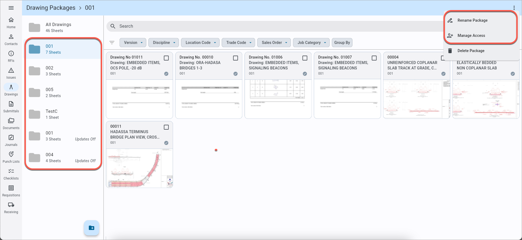
Task: Open Submittals from the sidebar
Action: click(11, 107)
